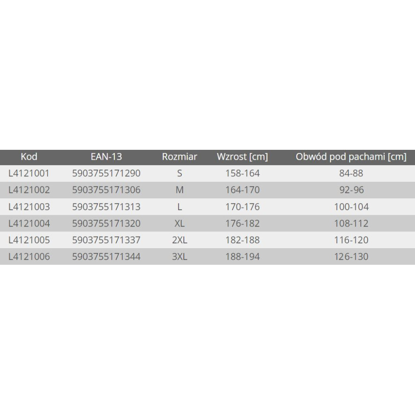This screenshot has height=415, width=415.
Task: Click the EAN-13 column header
Action: click(106, 157)
